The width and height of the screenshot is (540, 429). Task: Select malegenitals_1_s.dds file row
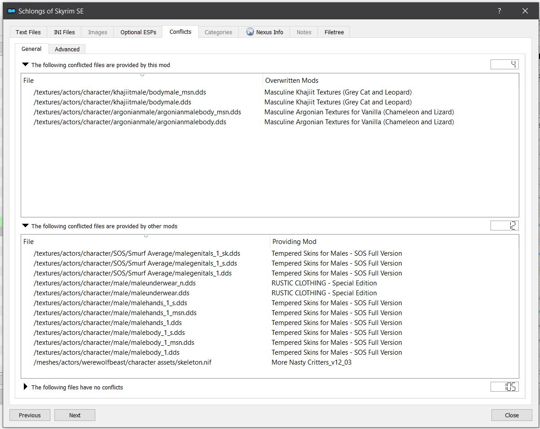[x=270, y=263]
